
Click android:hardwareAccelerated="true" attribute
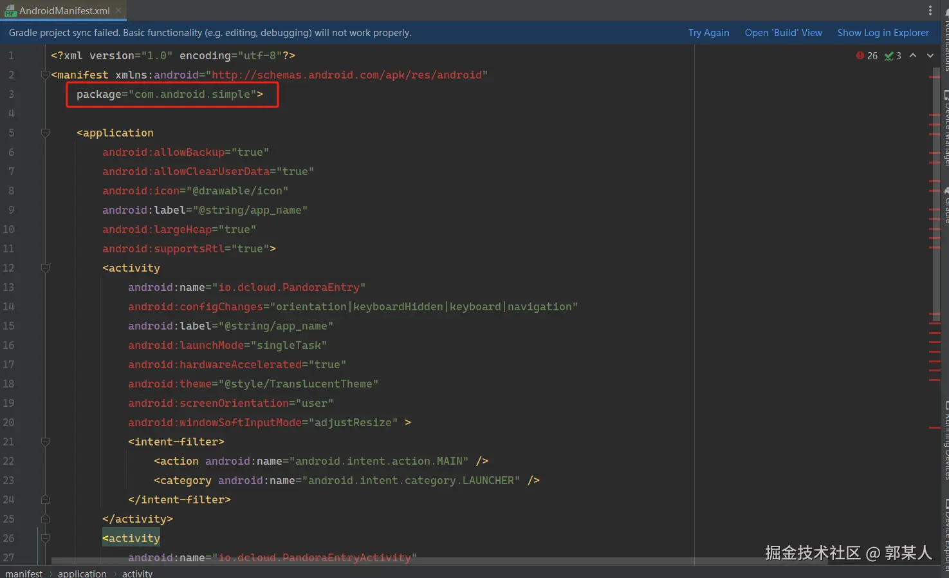point(237,365)
